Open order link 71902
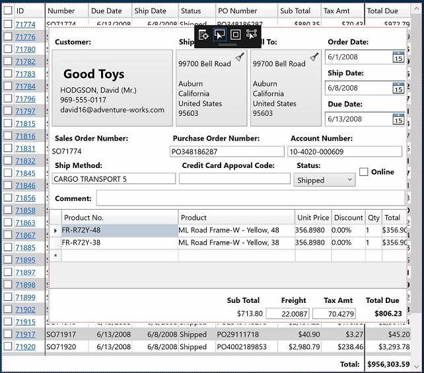The width and height of the screenshot is (424, 373). pos(25,310)
